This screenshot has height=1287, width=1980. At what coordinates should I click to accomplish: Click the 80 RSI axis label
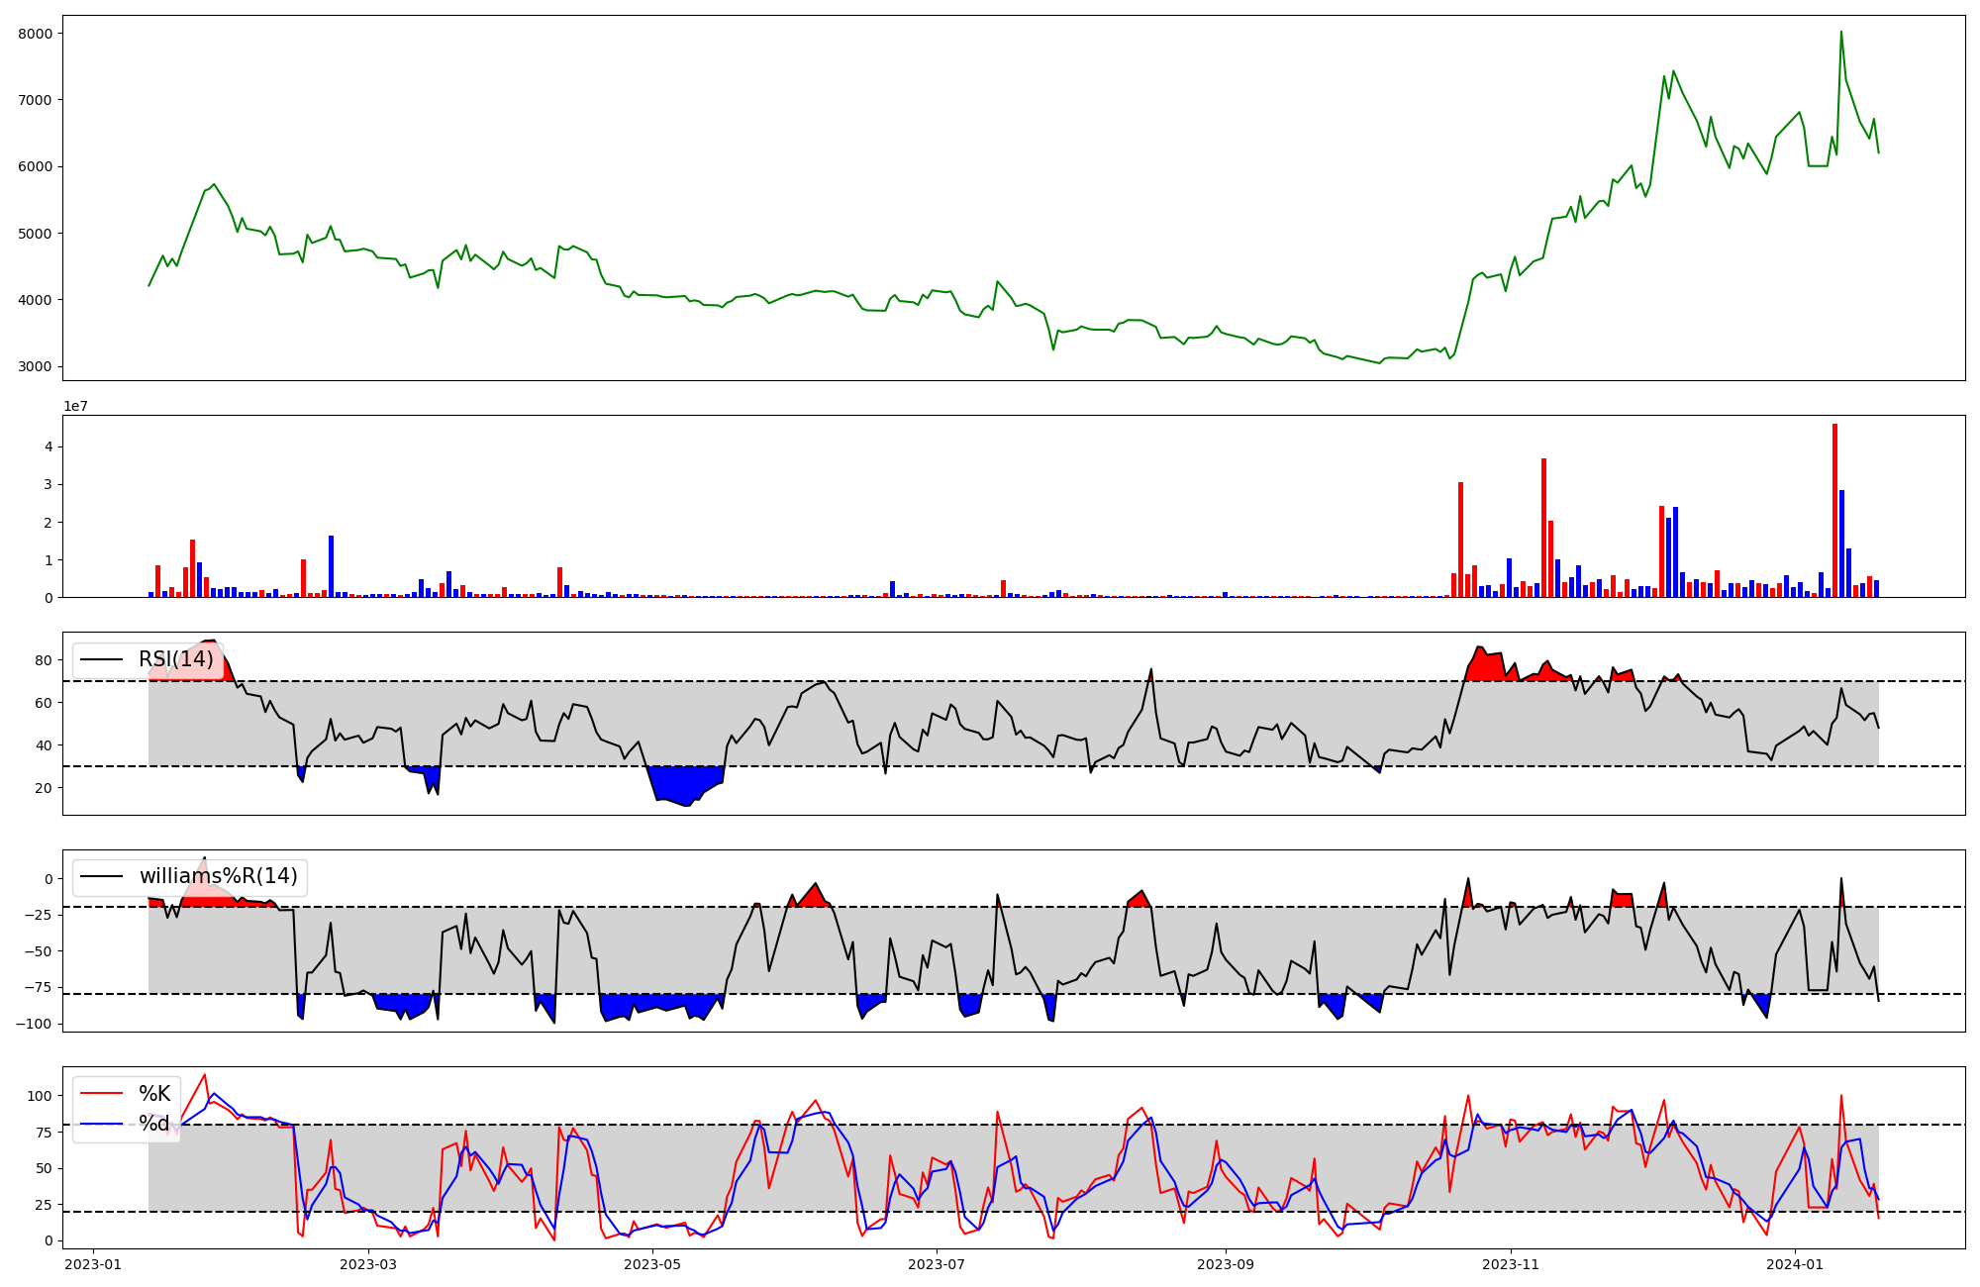44,660
